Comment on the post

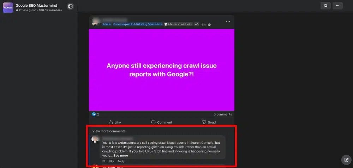pos(162,123)
